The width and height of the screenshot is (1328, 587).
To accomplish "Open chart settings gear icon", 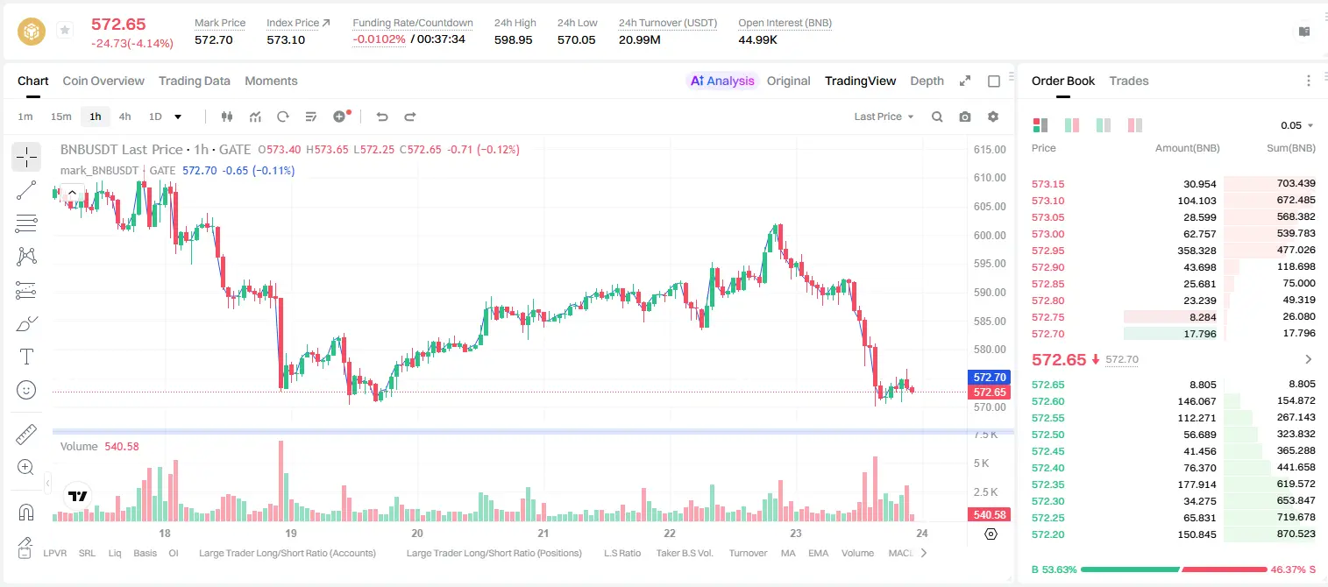I will [993, 117].
